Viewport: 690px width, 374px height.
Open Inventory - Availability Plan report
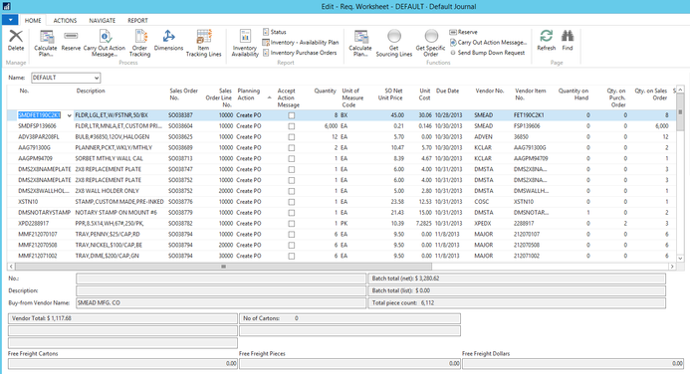301,42
